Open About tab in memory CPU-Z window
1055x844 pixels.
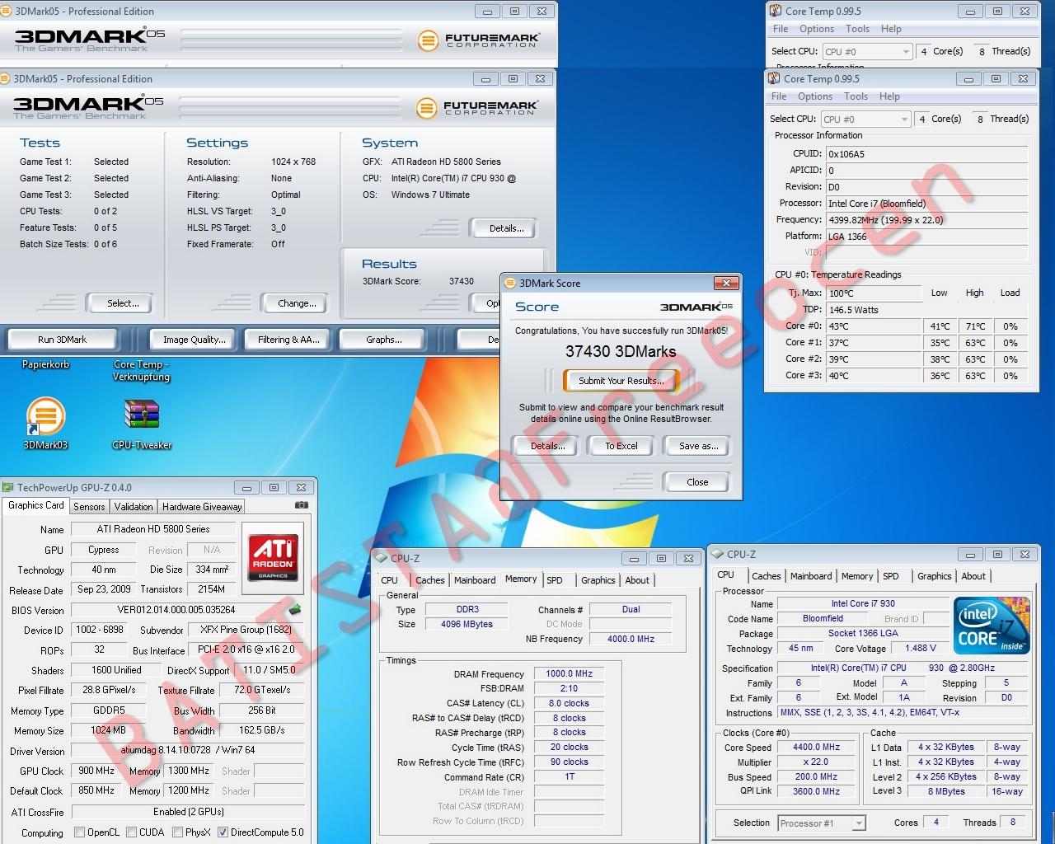pyautogui.click(x=637, y=580)
